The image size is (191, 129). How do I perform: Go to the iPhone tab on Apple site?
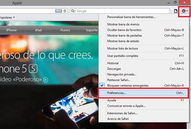click(11, 30)
